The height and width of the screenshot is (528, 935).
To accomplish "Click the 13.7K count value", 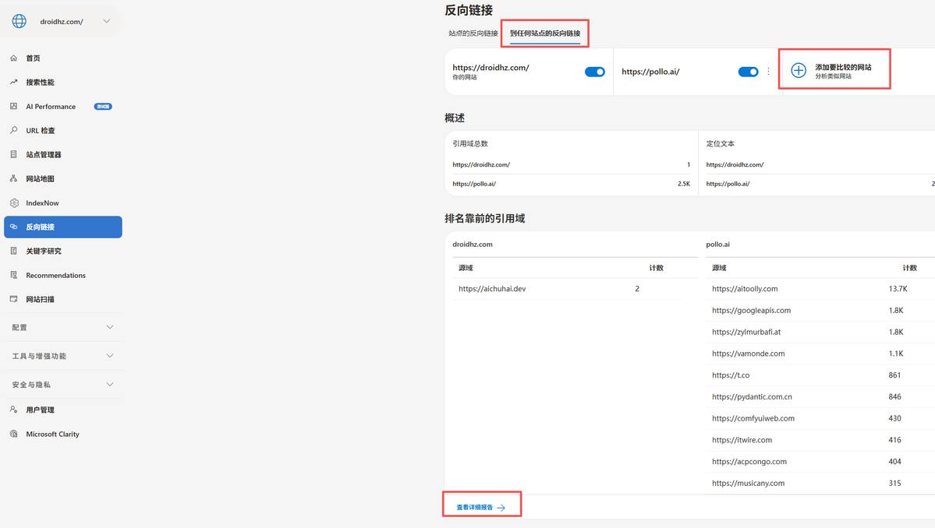I will click(x=898, y=289).
